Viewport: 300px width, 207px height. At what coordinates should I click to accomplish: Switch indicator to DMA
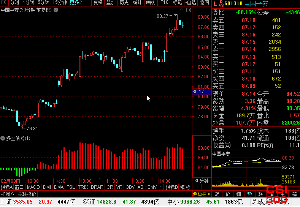pyautogui.click(x=59, y=187)
